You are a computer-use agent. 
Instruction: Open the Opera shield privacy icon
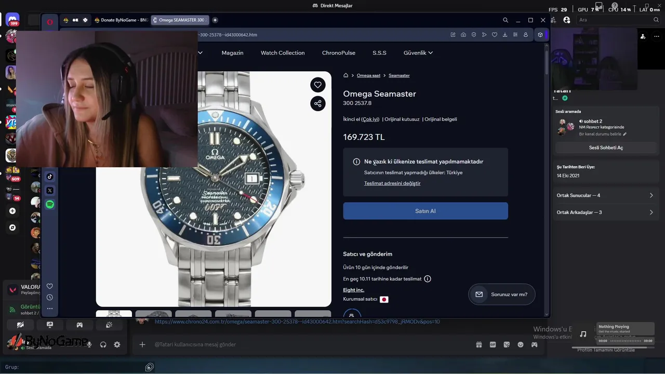pos(474,35)
